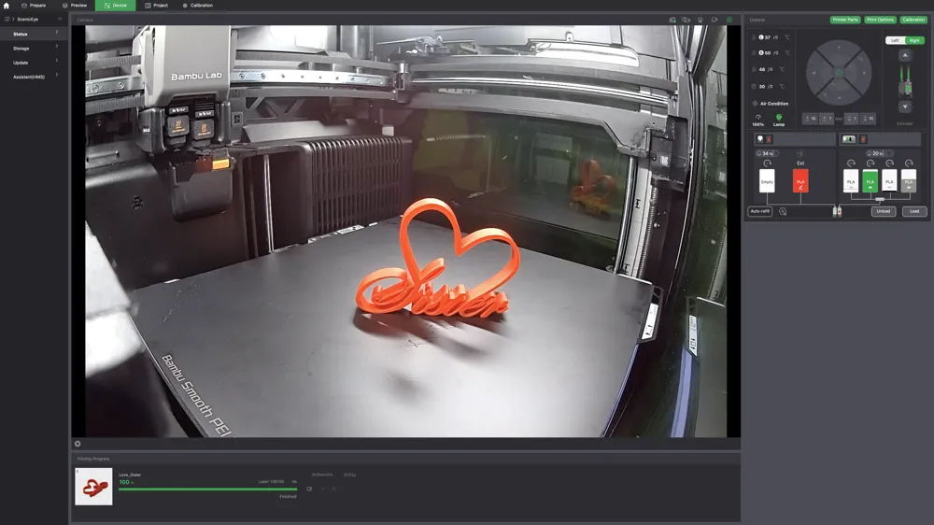This screenshot has height=525, width=934.
Task: Click the live camera view
Action: click(405, 232)
